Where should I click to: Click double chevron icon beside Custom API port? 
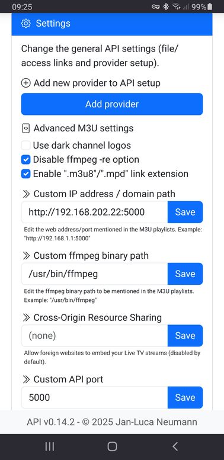pyautogui.click(x=26, y=379)
